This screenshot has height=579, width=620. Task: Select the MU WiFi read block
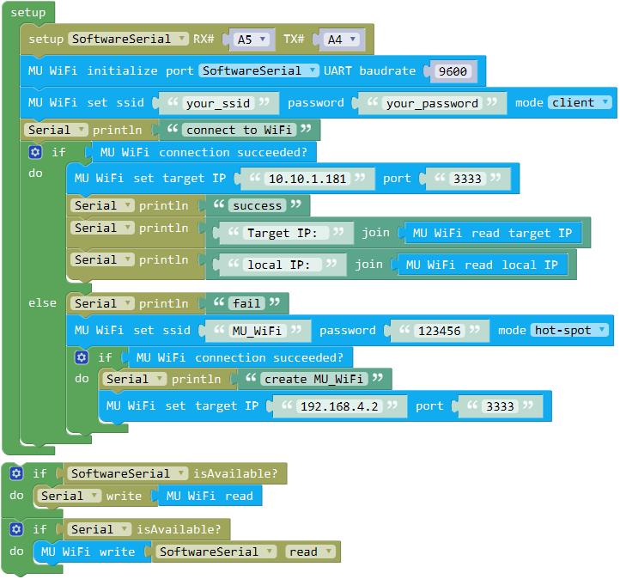tap(210, 496)
